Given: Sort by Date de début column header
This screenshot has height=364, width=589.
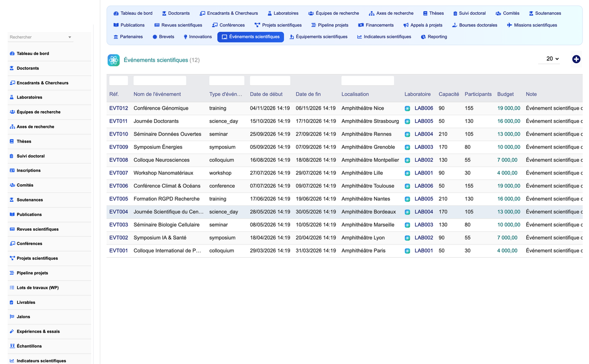Looking at the screenshot, I should [267, 94].
